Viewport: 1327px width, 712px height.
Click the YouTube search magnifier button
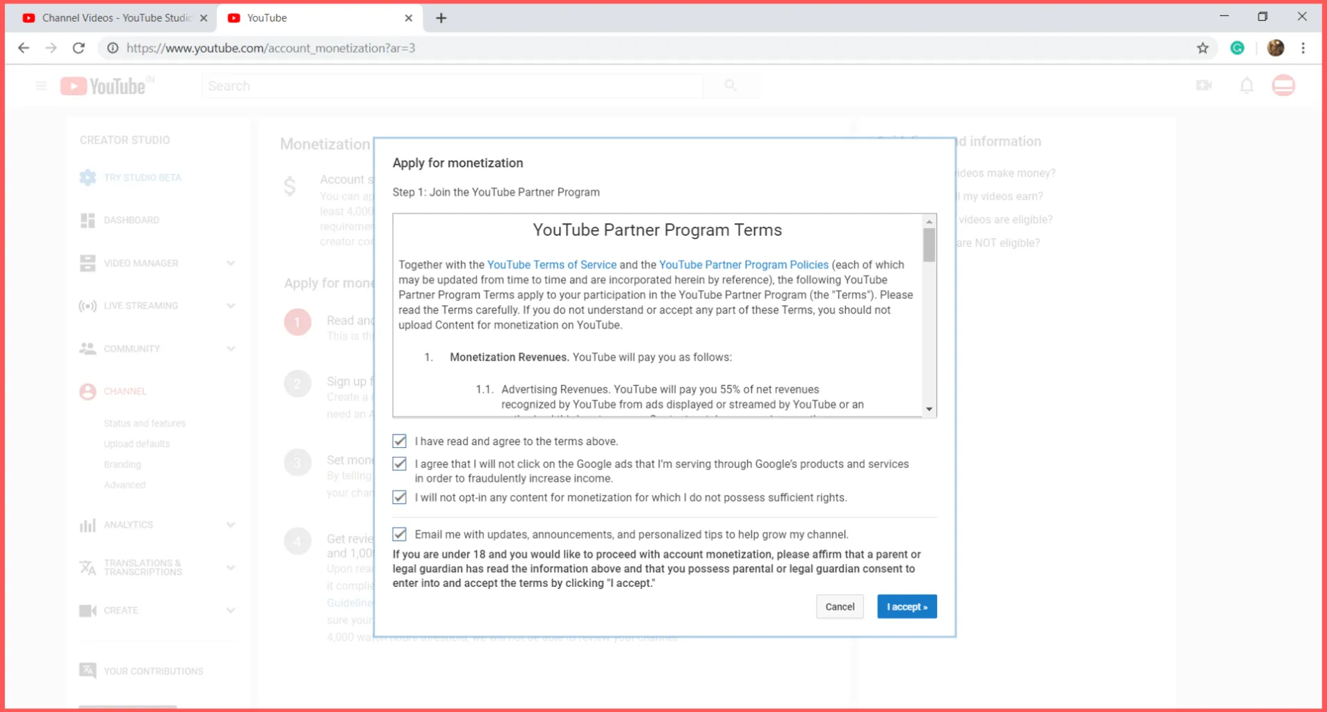coord(730,86)
